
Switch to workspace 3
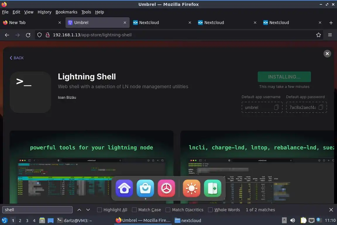(27, 221)
